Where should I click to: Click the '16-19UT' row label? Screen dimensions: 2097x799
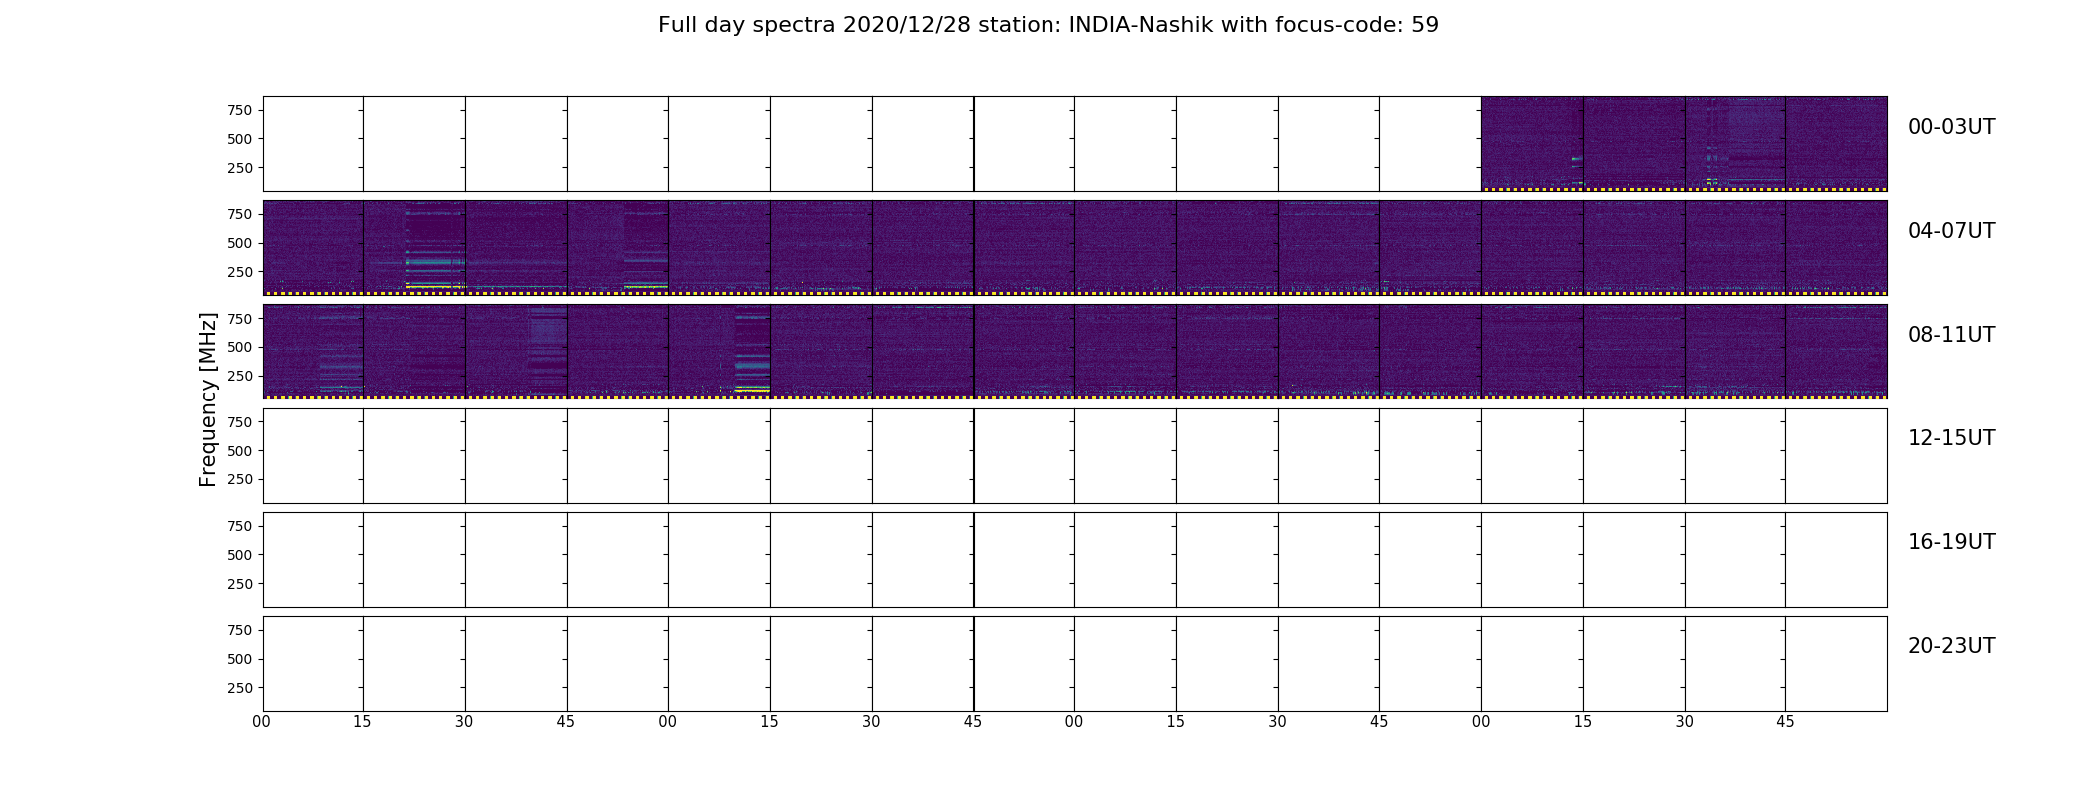point(1951,542)
